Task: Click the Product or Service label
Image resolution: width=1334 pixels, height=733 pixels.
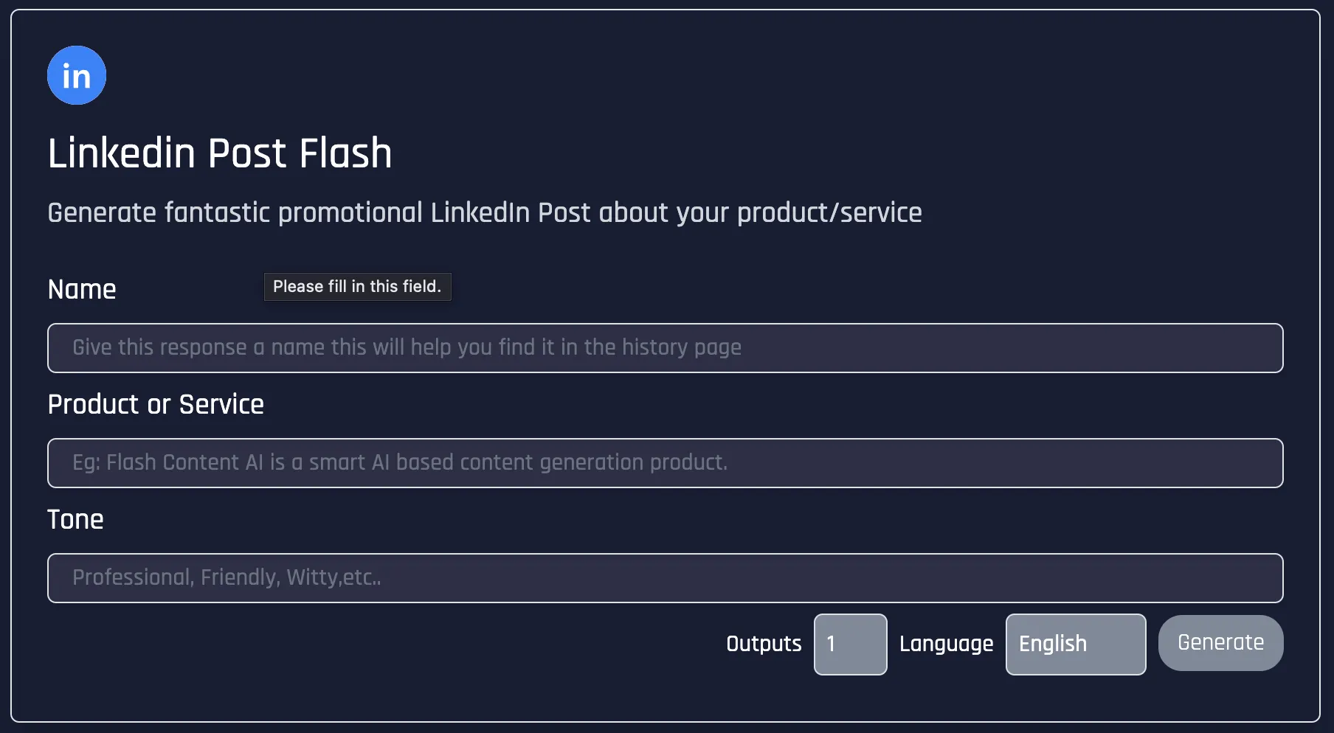Action: [156, 404]
